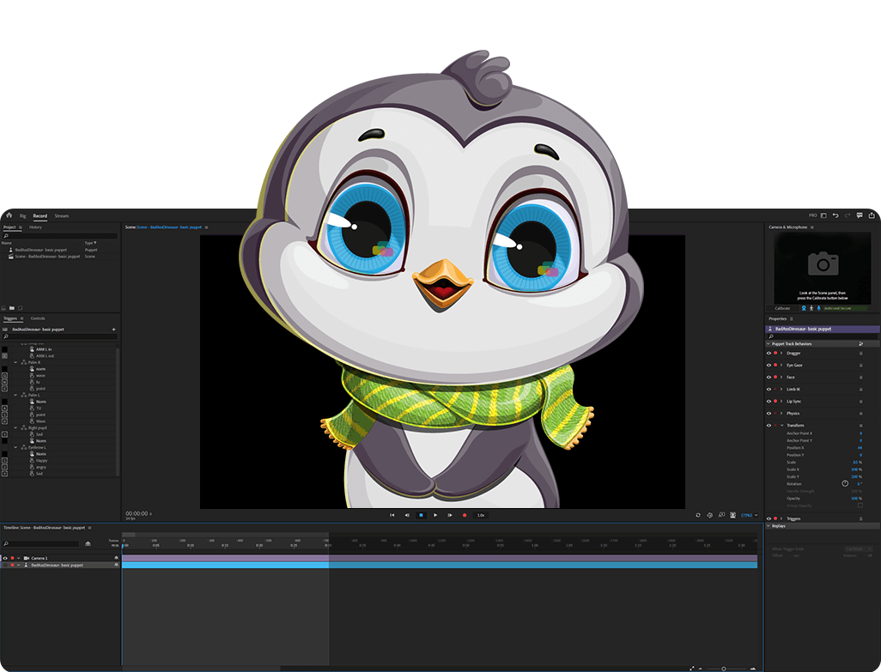881x672 pixels.
Task: Click the Calibrate button
Action: (x=782, y=308)
